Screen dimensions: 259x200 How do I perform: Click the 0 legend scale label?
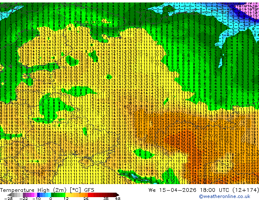tap(51, 198)
